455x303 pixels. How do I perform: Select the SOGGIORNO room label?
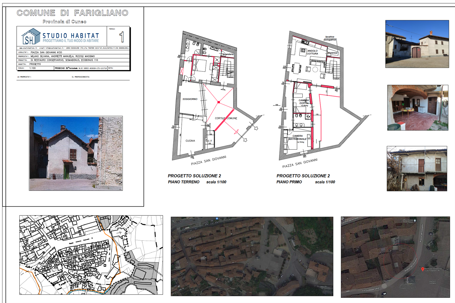[190, 99]
